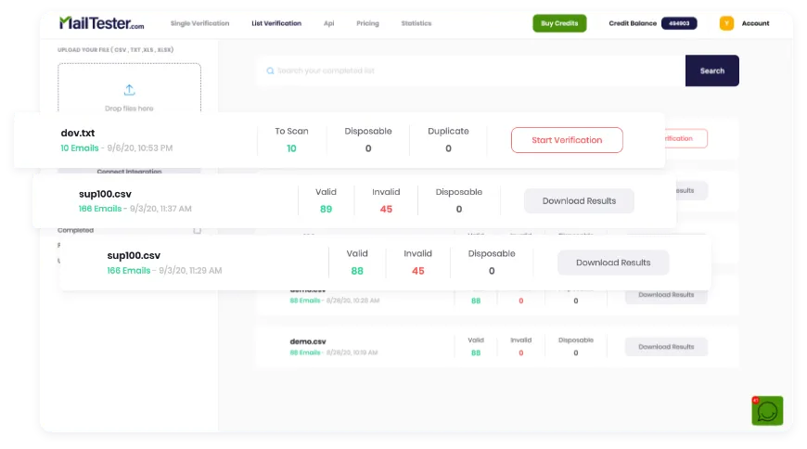Click Duplicate value 0 for dev.txt
This screenshot has width=807, height=449.
click(448, 148)
